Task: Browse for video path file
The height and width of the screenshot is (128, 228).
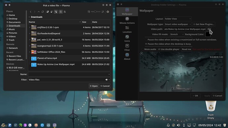Action: (x=209, y=29)
